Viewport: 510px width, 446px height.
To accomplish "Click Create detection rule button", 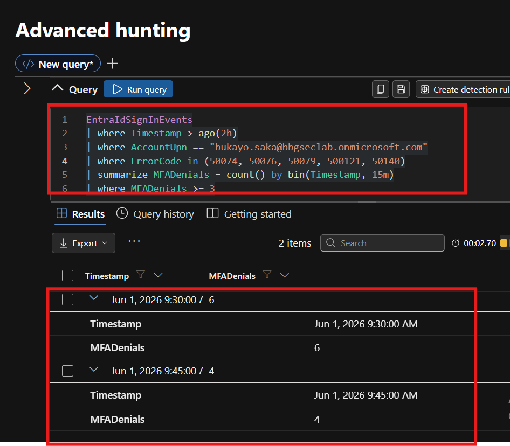I will pyautogui.click(x=464, y=89).
